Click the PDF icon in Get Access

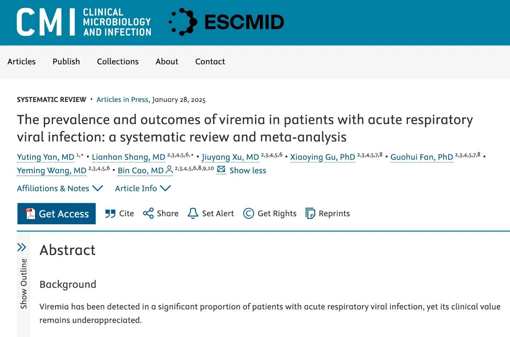pos(30,214)
